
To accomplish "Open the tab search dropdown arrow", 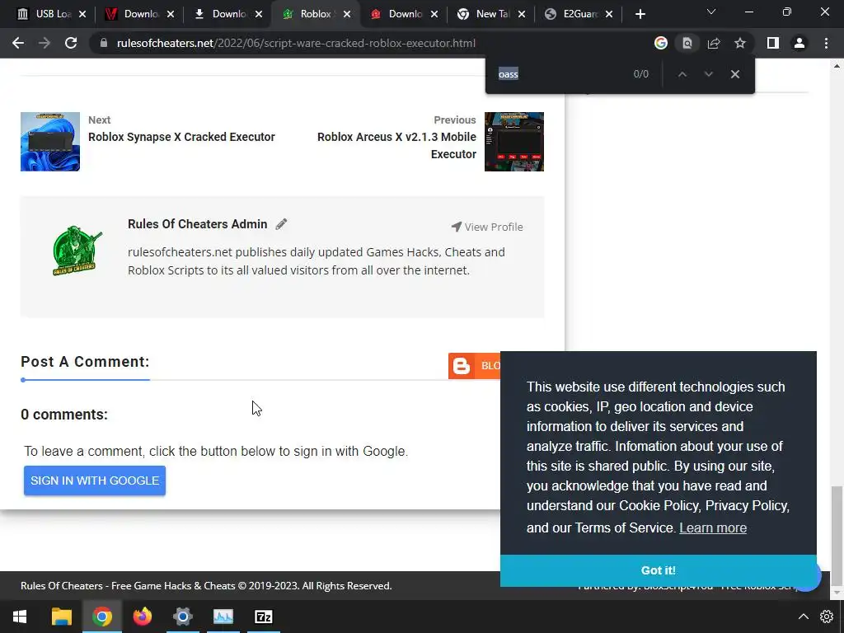I will pos(711,12).
